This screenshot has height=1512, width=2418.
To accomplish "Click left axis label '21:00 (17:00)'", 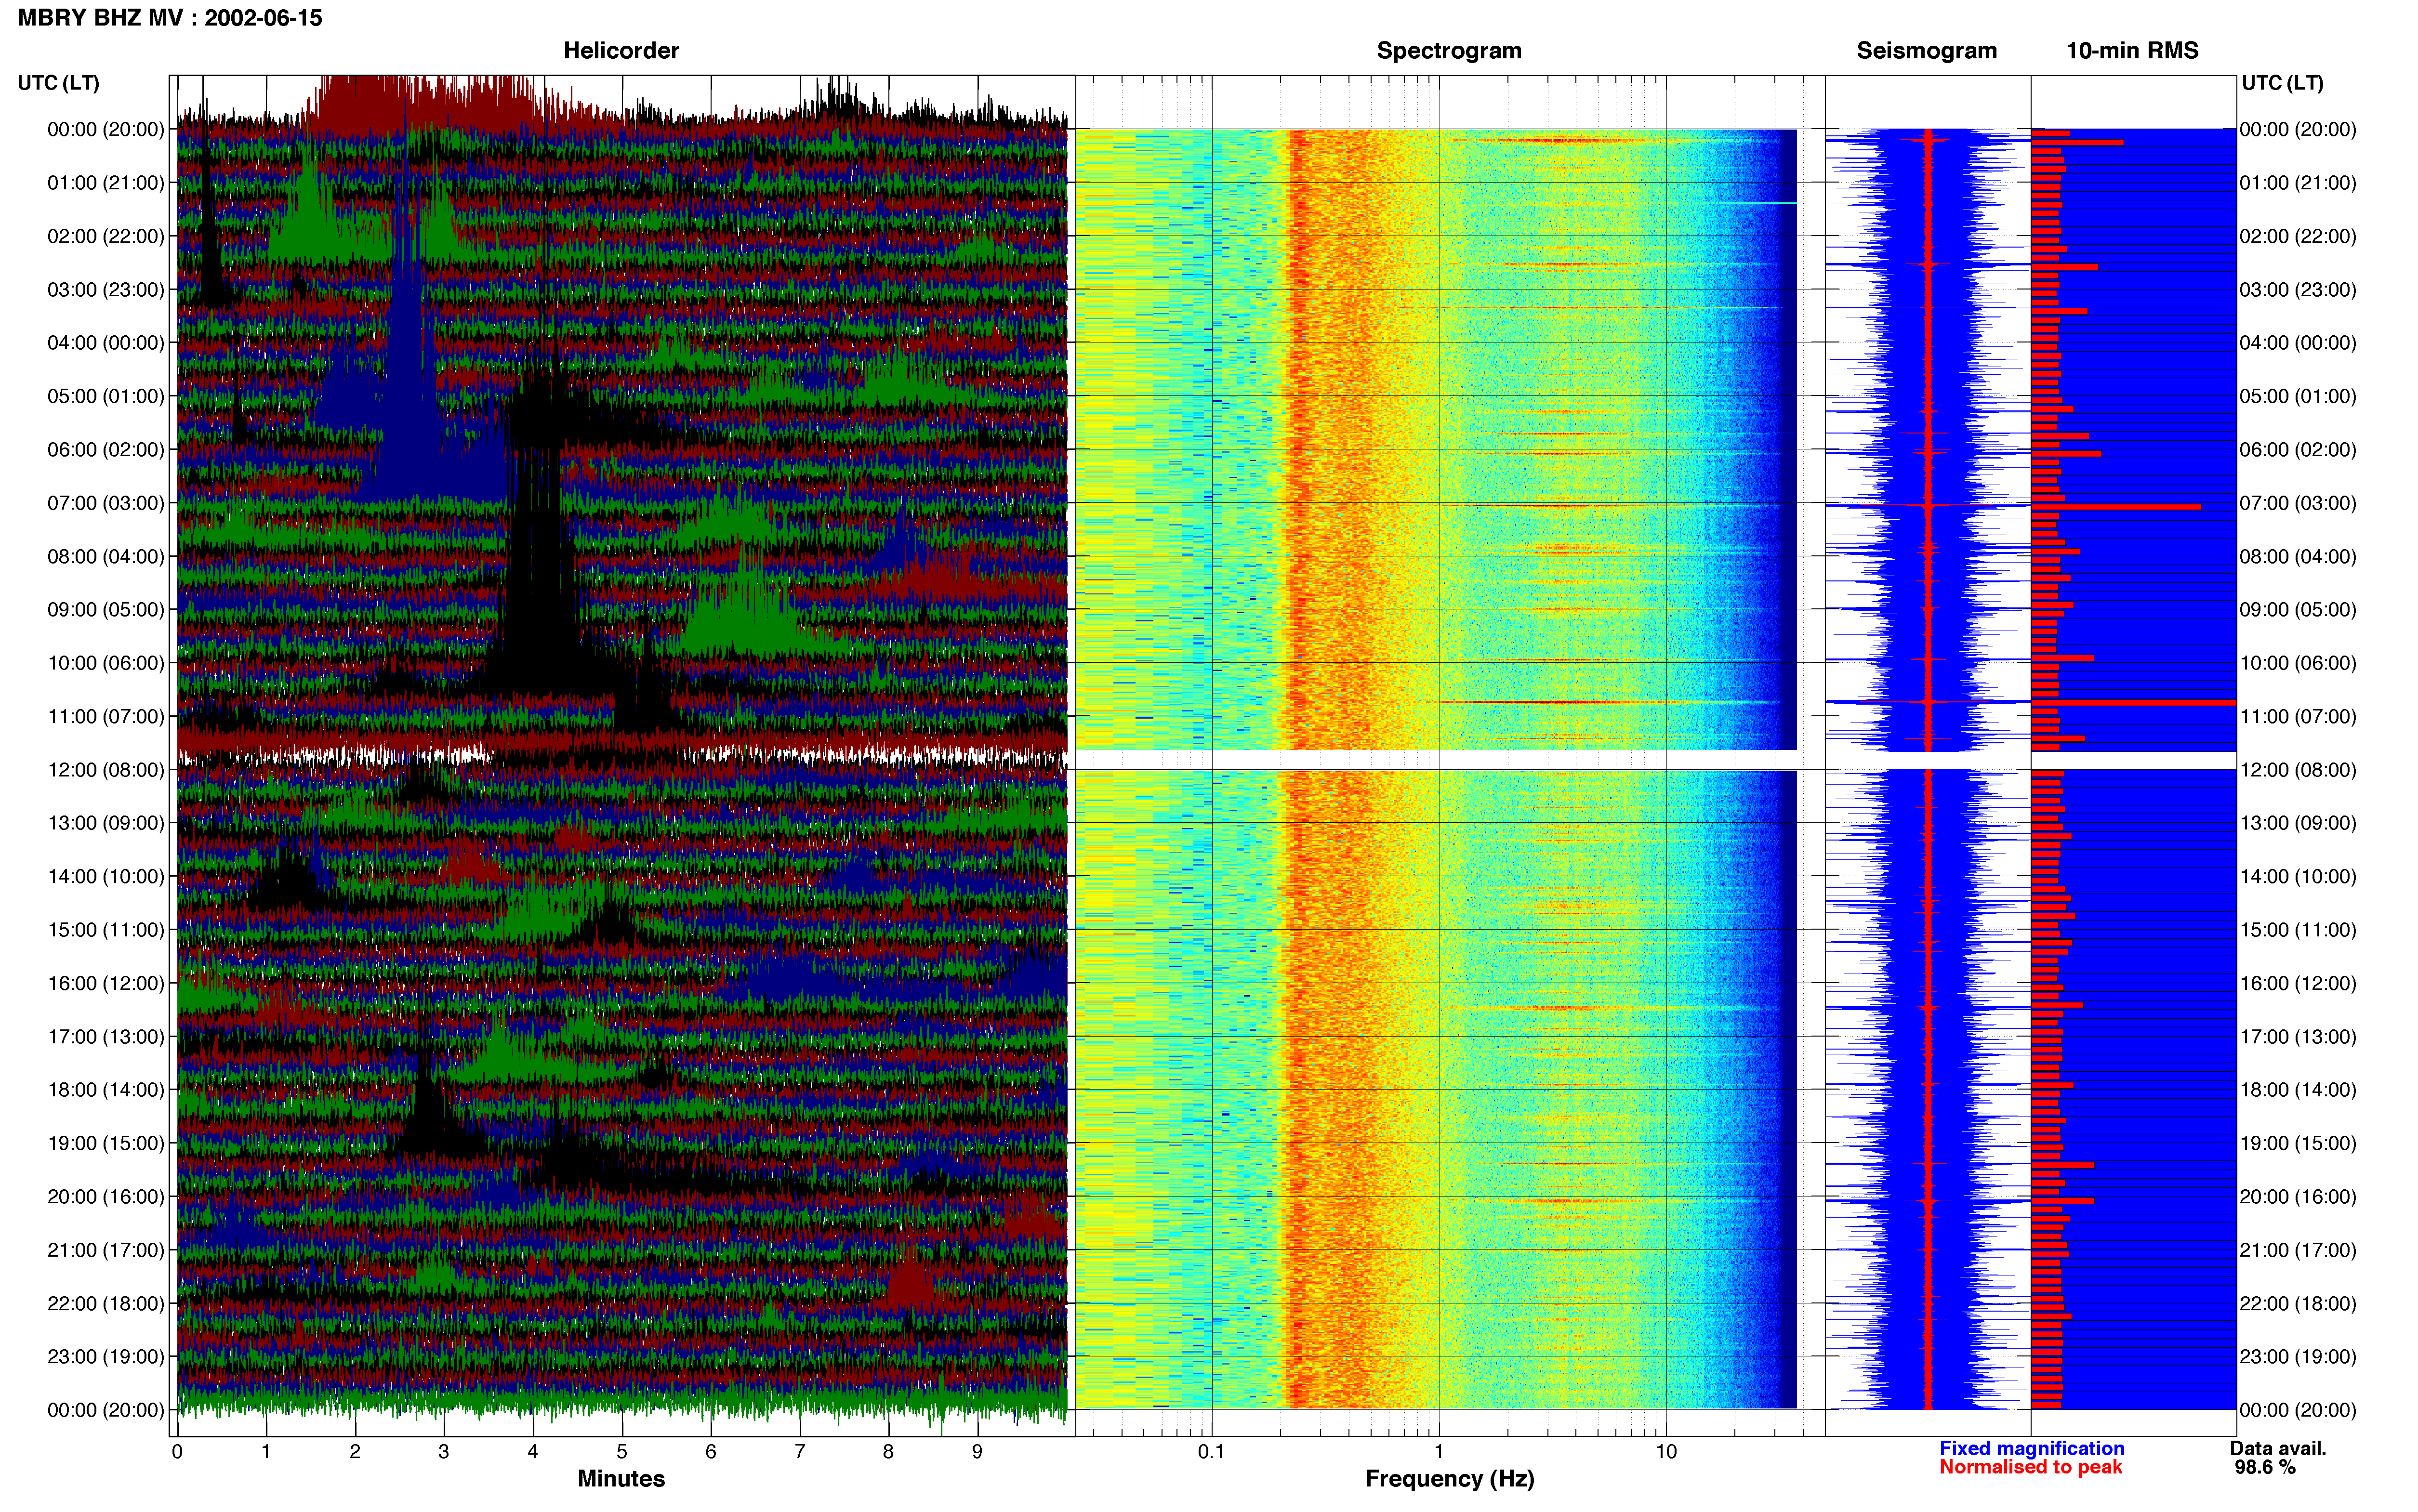I will pos(106,1250).
